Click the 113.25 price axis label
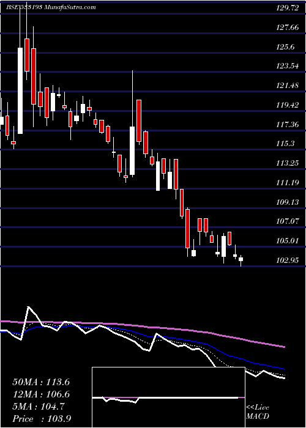 (x=287, y=163)
